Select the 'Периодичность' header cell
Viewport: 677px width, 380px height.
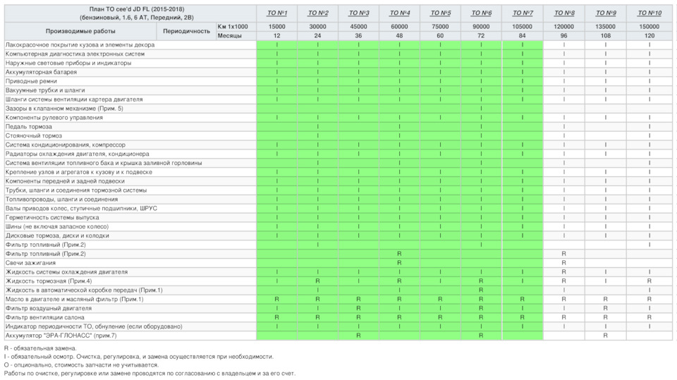tap(186, 31)
